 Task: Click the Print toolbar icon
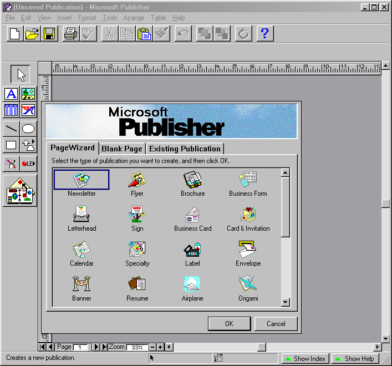(x=70, y=34)
